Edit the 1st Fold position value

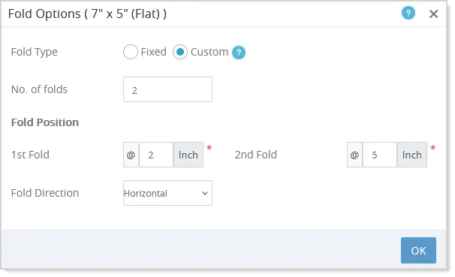156,155
